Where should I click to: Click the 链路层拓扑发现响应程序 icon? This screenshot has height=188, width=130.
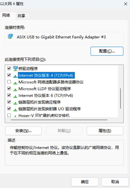[15, 103]
